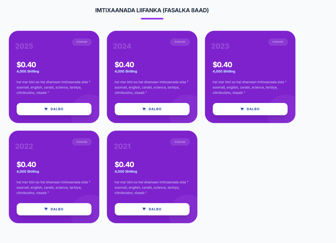Click the 2024 card subjects description text
Image resolution: width=336 pixels, height=243 pixels.
[x=151, y=87]
